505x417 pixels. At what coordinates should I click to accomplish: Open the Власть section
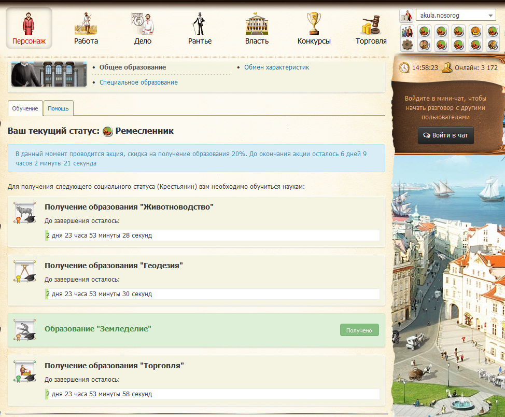[x=257, y=28]
